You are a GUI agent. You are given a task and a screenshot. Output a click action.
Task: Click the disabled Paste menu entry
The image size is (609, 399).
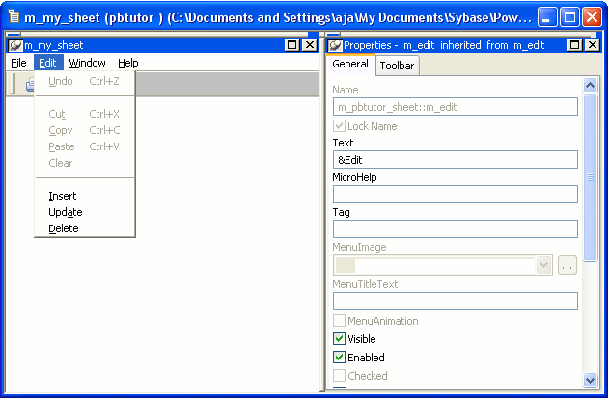click(x=85, y=146)
